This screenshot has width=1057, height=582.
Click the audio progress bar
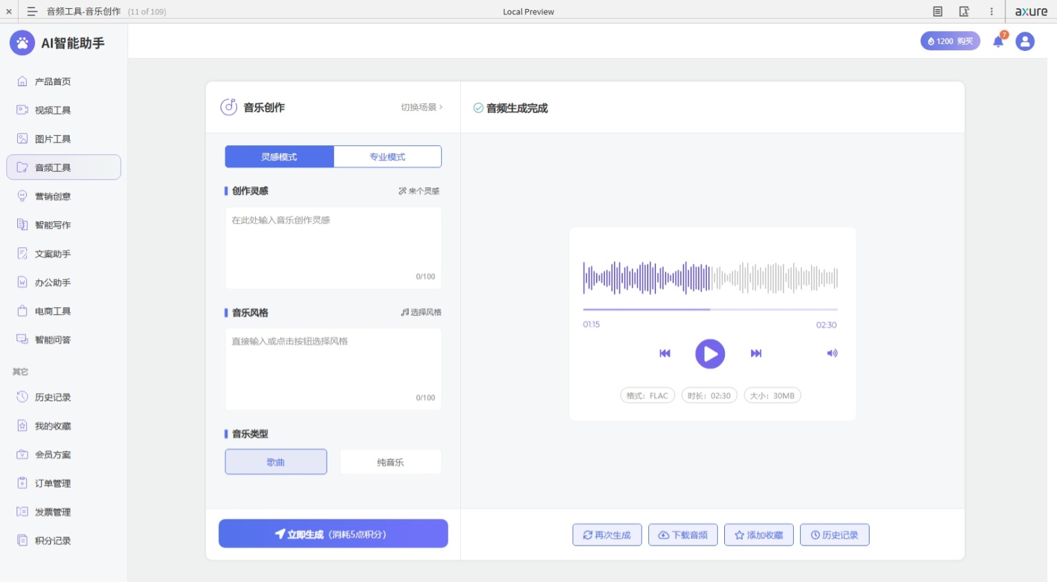pos(710,310)
